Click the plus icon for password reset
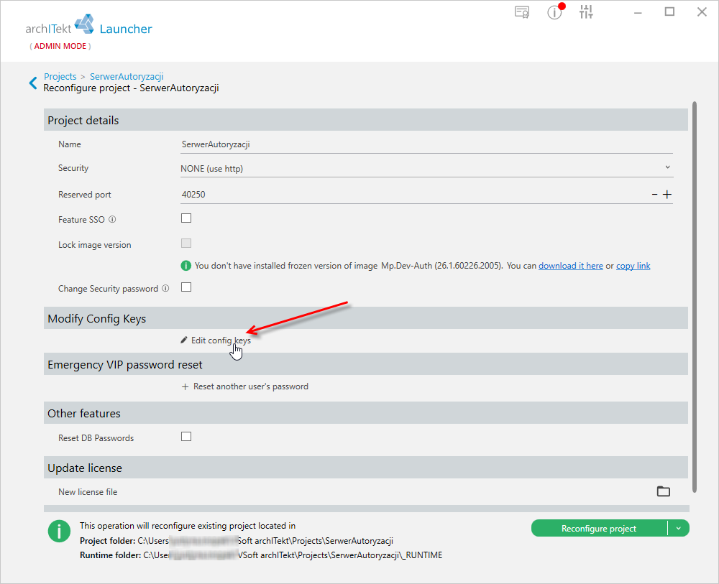Viewport: 719px width, 584px height. 186,386
